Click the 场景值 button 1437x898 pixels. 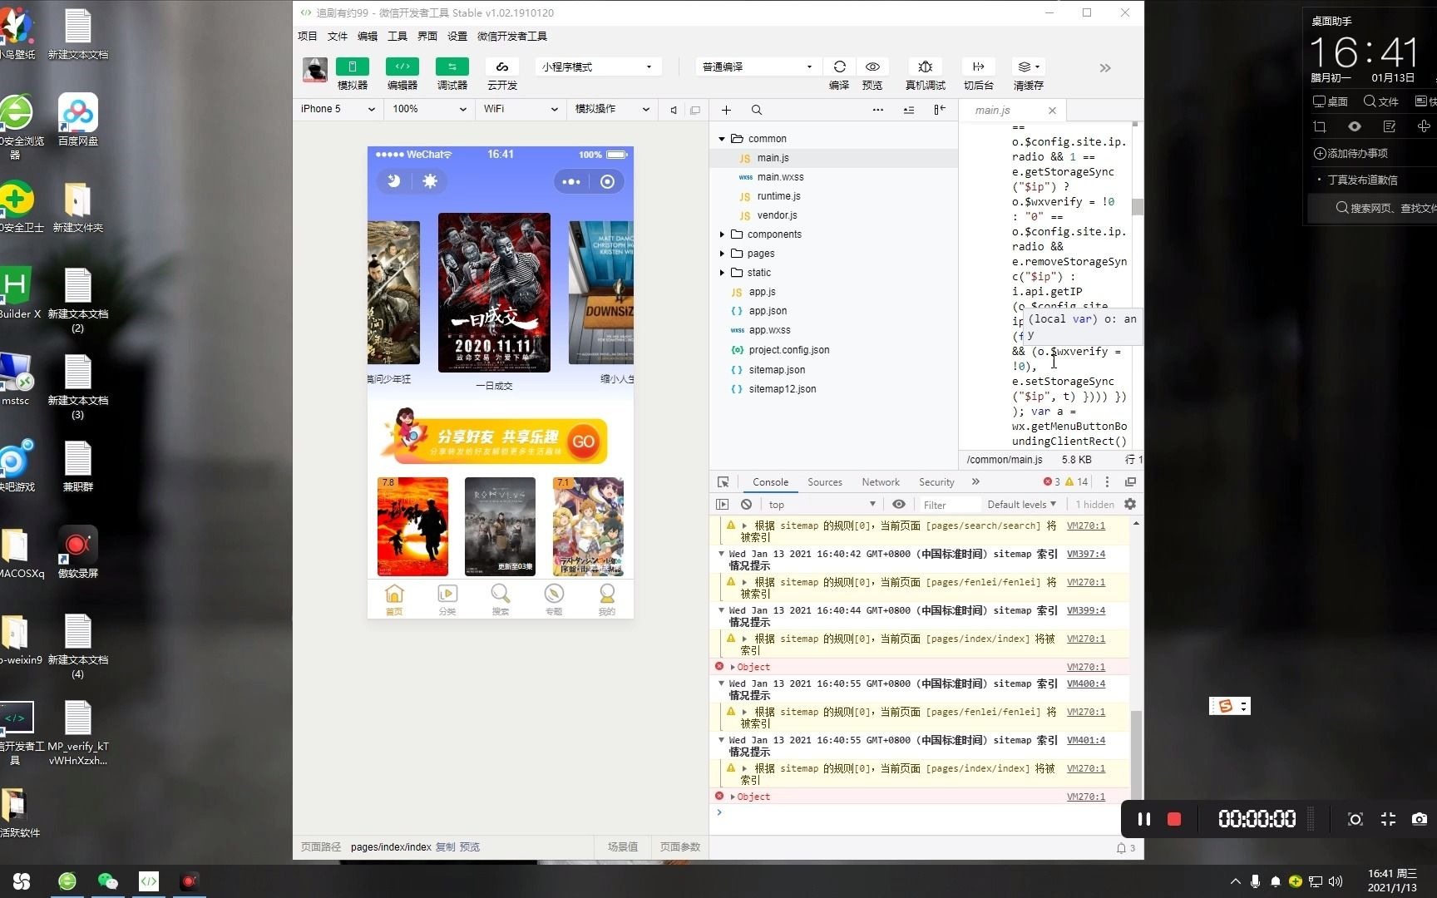click(623, 847)
